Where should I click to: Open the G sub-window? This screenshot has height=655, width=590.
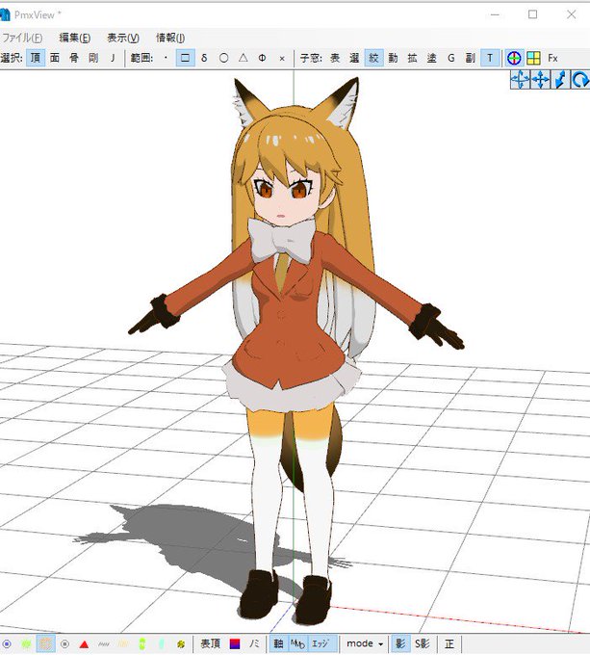pos(451,58)
